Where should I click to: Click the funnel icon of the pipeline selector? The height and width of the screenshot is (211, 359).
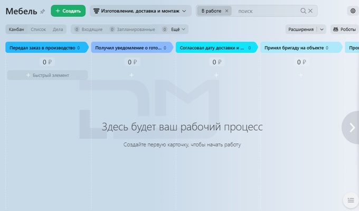click(97, 11)
